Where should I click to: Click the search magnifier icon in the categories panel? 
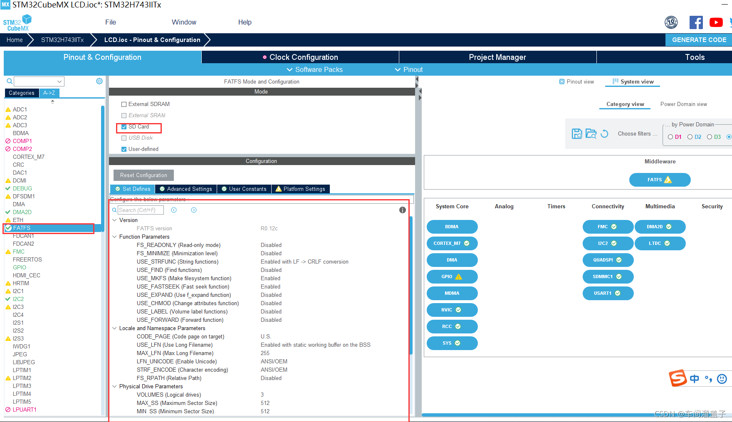tap(10, 81)
